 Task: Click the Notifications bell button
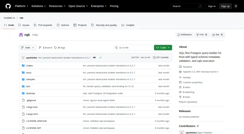(x=185, y=35)
